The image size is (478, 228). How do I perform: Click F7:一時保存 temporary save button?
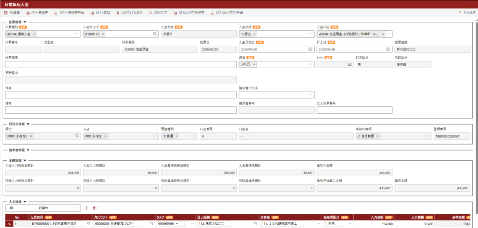point(37,13)
